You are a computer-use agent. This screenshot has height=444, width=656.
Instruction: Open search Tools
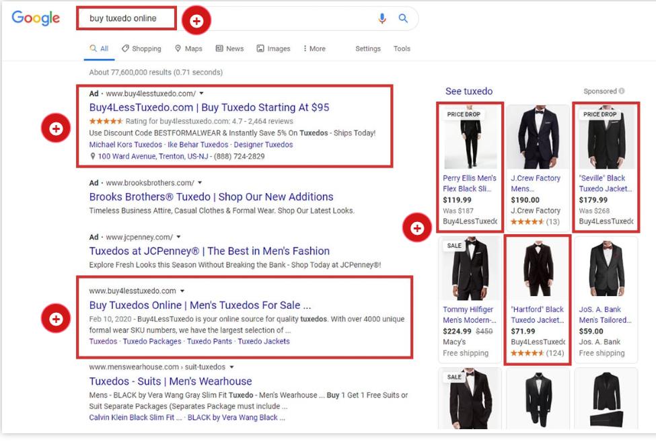(x=402, y=48)
